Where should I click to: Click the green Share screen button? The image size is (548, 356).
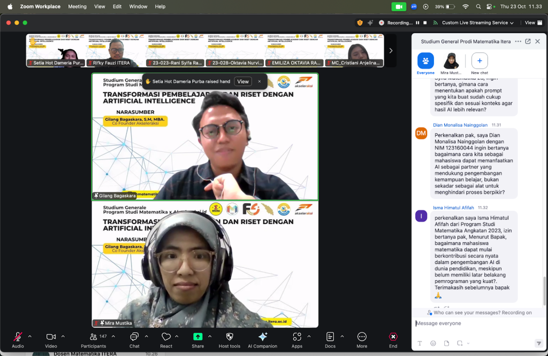click(x=197, y=337)
